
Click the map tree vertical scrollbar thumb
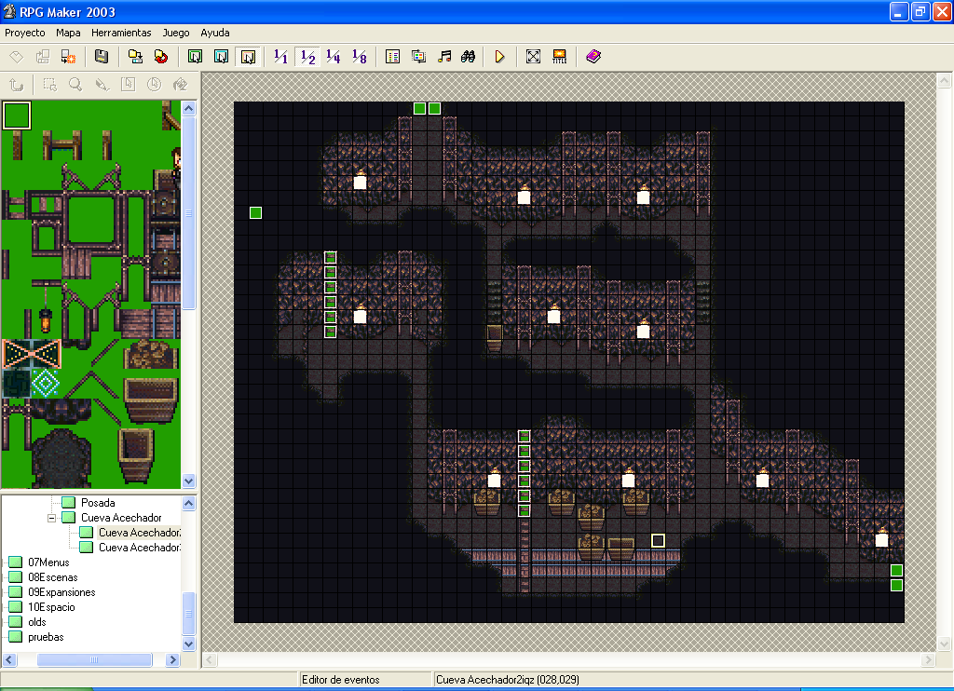pos(188,613)
